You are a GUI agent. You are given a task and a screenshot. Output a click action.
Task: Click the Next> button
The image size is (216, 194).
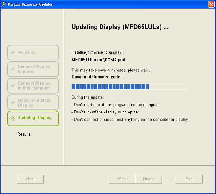(148, 179)
